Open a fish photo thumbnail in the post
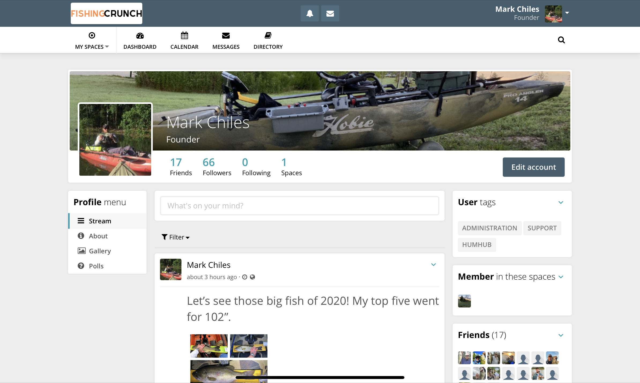The height and width of the screenshot is (383, 640). click(209, 346)
